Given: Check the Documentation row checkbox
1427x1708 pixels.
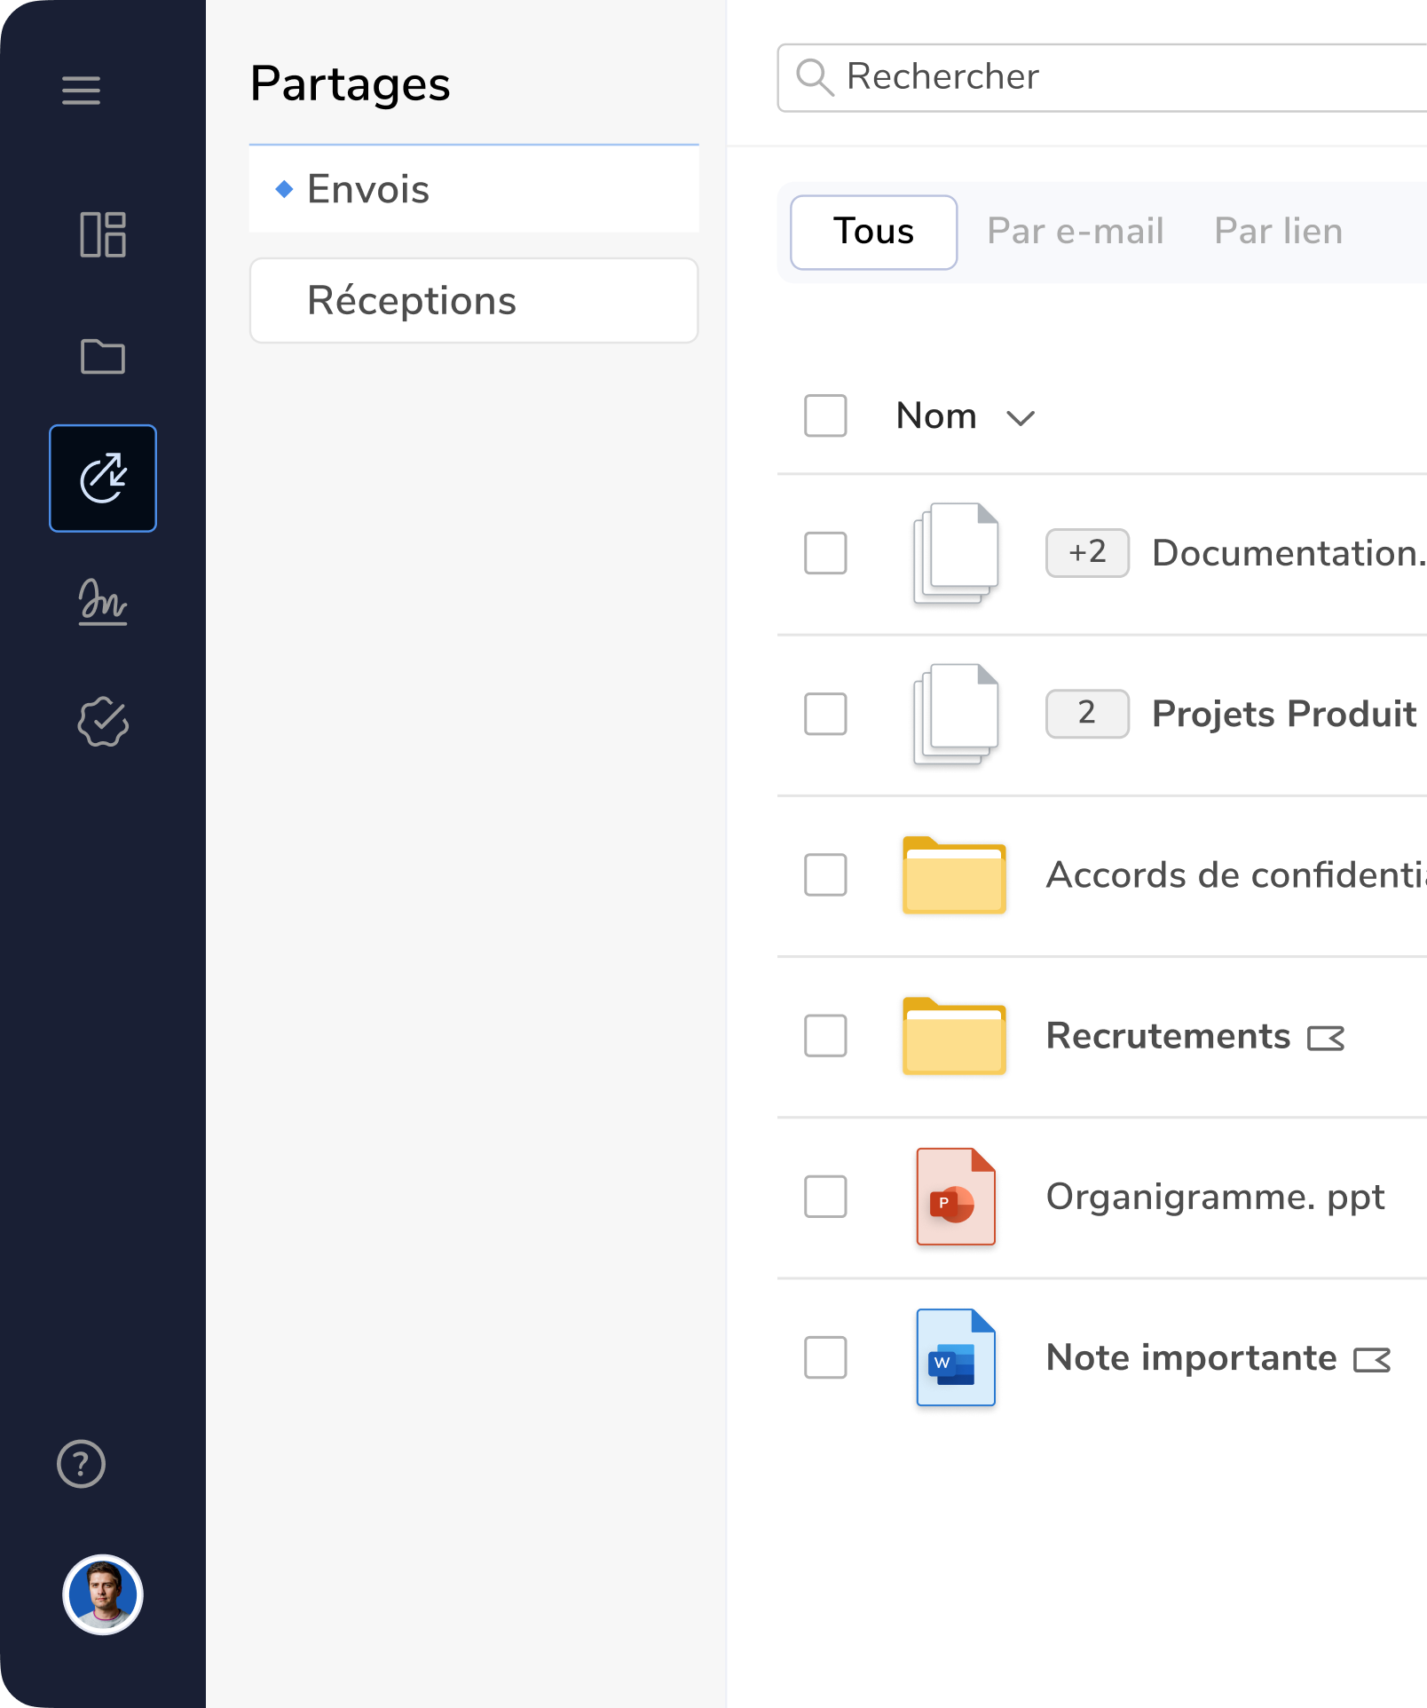Looking at the screenshot, I should tap(825, 553).
